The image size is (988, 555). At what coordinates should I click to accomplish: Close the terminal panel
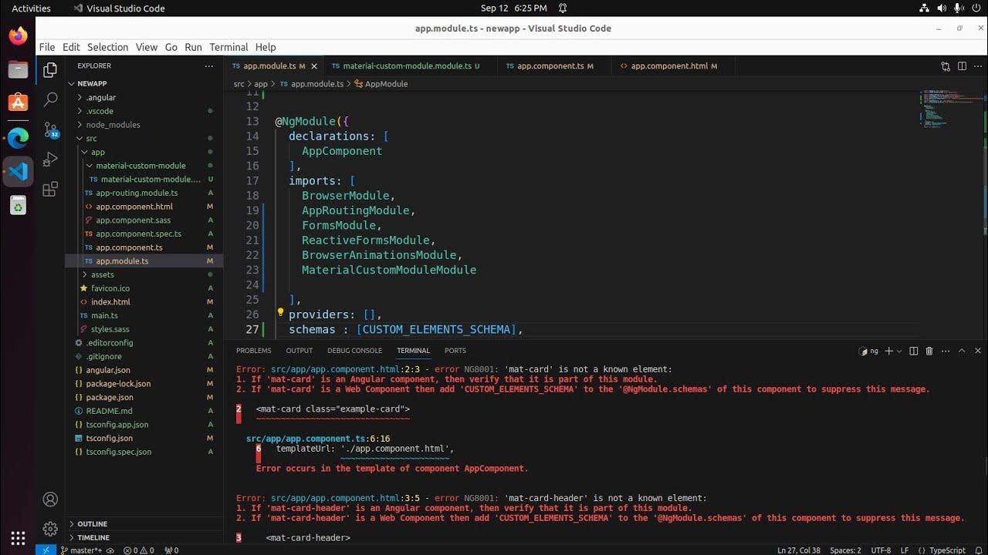(x=978, y=351)
